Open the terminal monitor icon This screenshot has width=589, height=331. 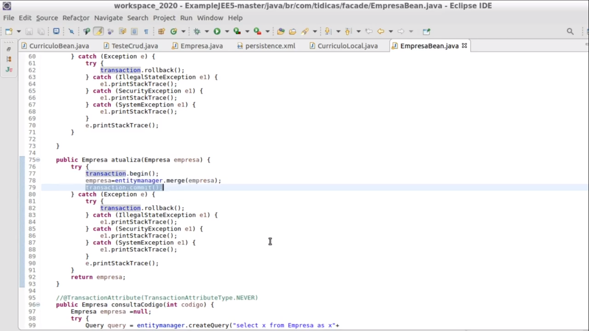pyautogui.click(x=56, y=31)
